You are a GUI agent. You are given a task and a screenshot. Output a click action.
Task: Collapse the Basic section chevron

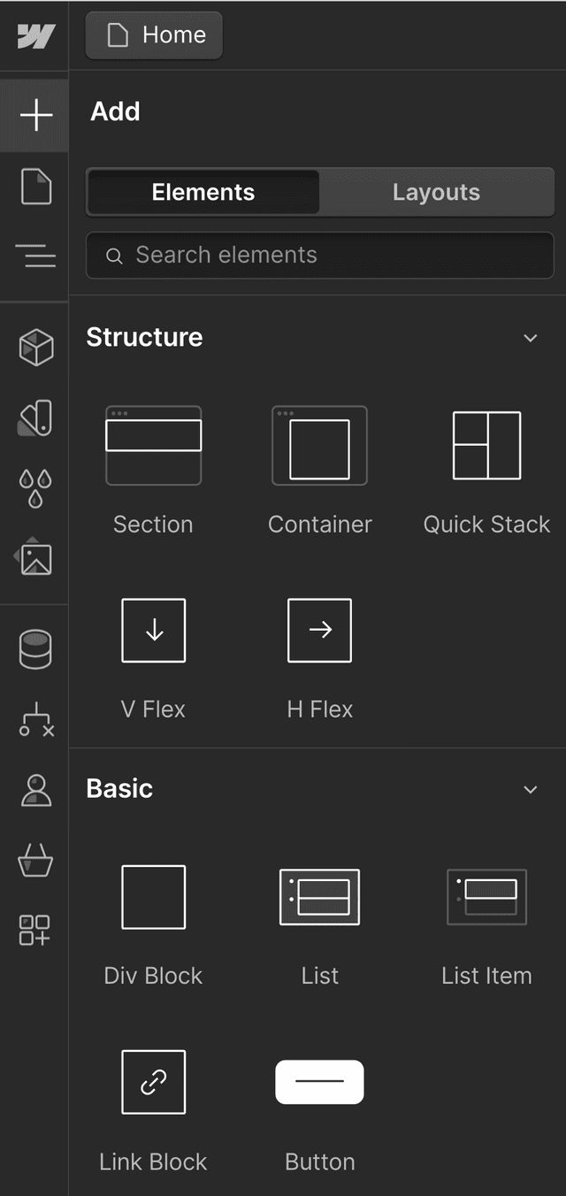(531, 789)
